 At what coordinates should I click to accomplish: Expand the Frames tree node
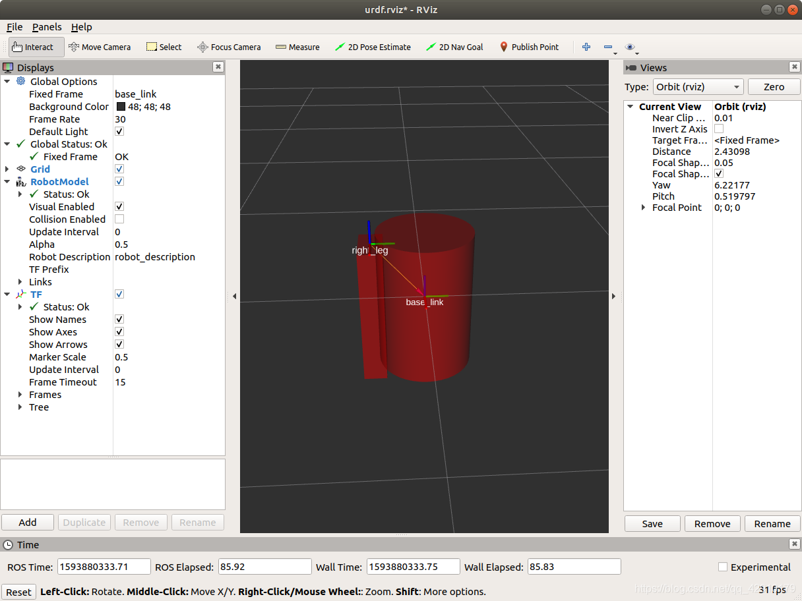[x=20, y=394]
